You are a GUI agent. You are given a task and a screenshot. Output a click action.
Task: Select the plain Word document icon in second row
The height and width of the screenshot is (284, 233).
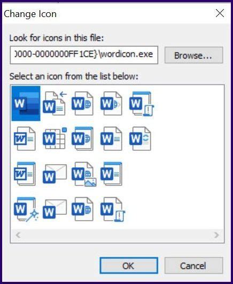pyautogui.click(x=111, y=139)
